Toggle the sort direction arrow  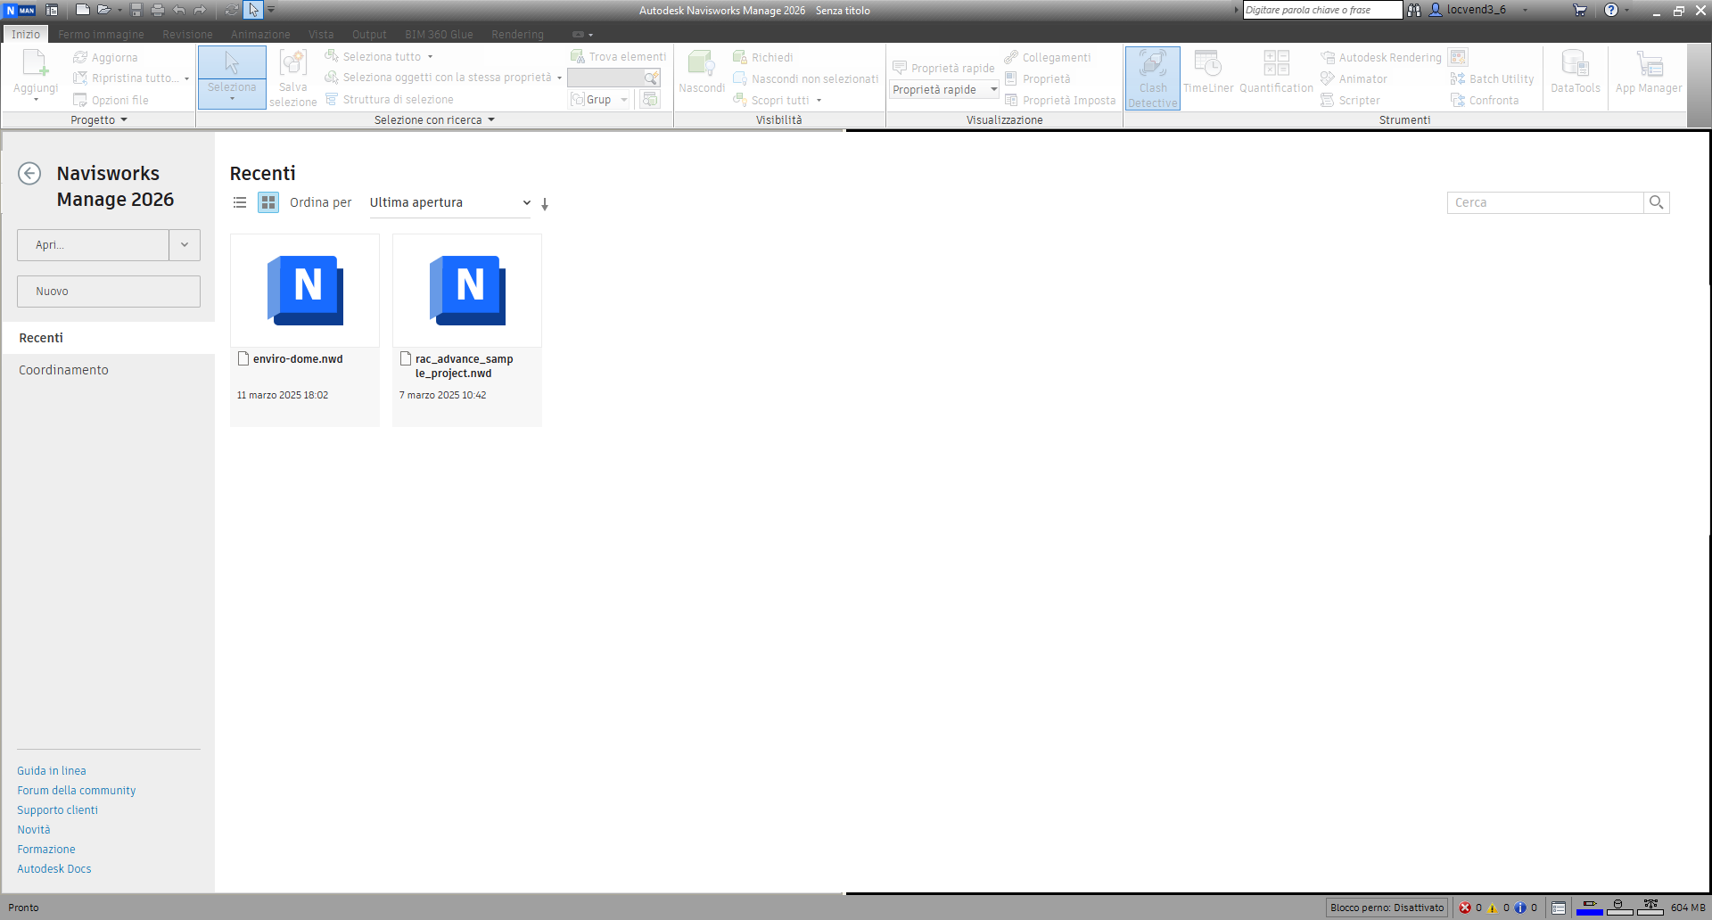click(x=545, y=204)
